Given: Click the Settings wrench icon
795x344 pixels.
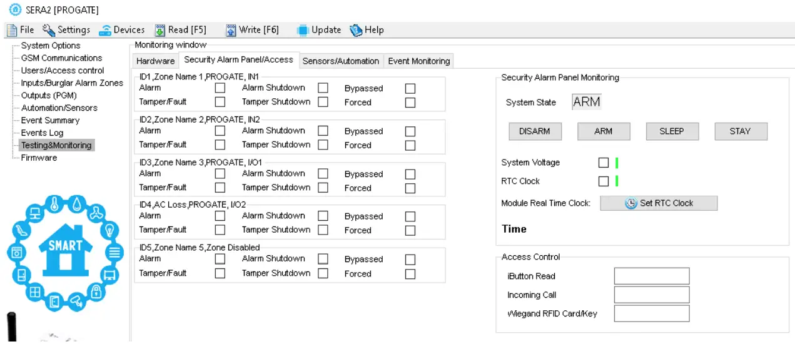Looking at the screenshot, I should [x=49, y=30].
